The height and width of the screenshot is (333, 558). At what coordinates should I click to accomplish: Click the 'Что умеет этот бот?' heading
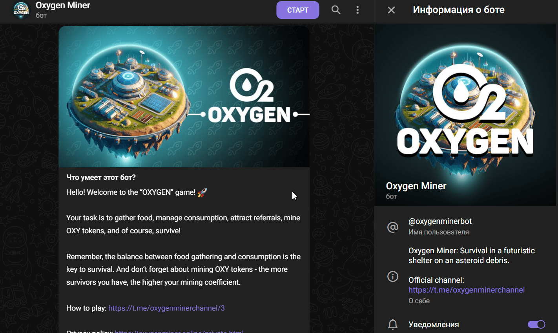point(101,177)
